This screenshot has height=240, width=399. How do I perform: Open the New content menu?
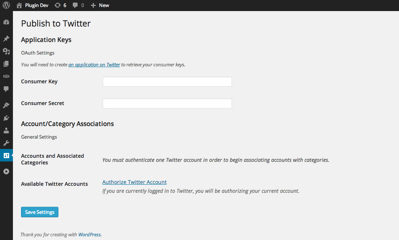point(100,5)
